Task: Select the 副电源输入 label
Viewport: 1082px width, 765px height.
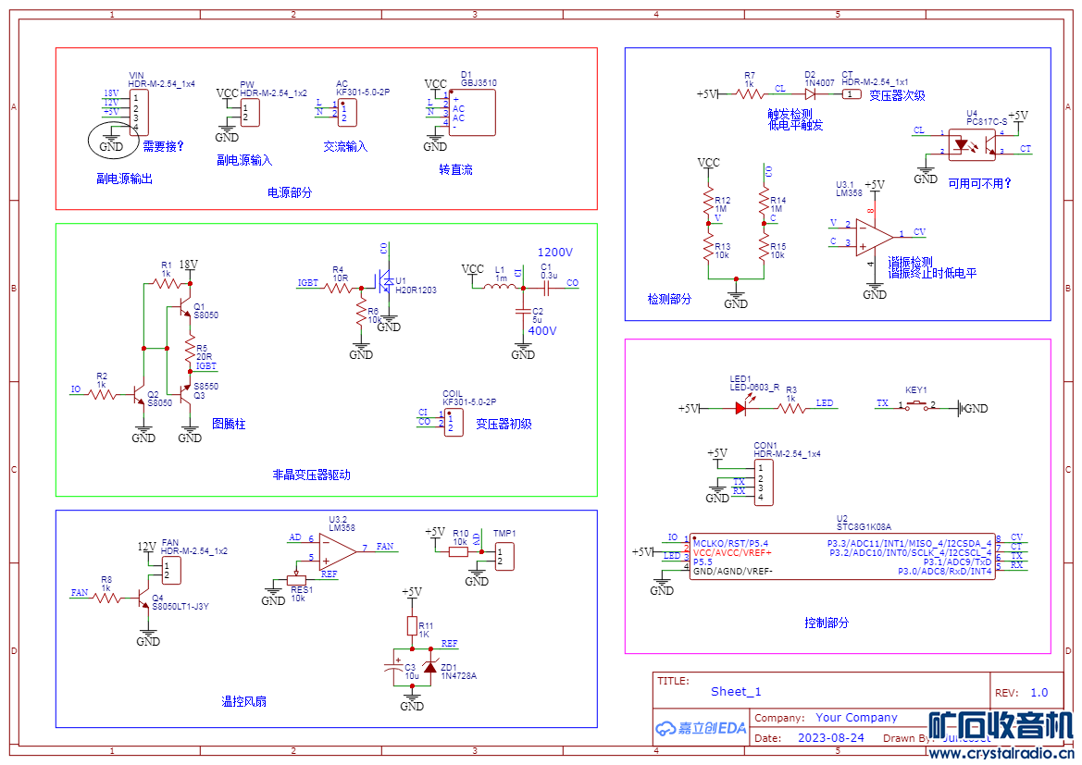Action: click(244, 160)
